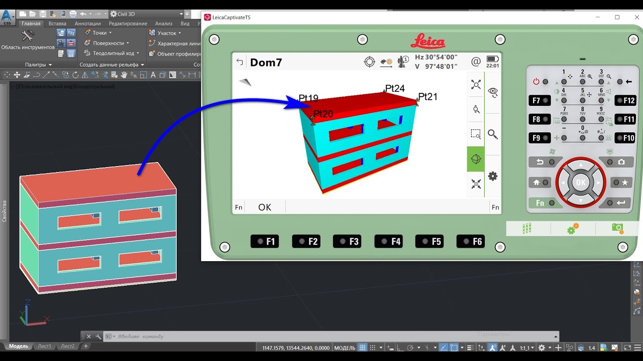Click the F4 function key
Screen dimensions: 643x361
[x=388, y=242]
